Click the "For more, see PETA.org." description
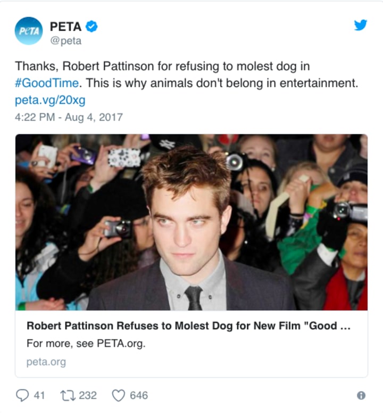Viewport: 383px width, 413px height. tap(86, 343)
